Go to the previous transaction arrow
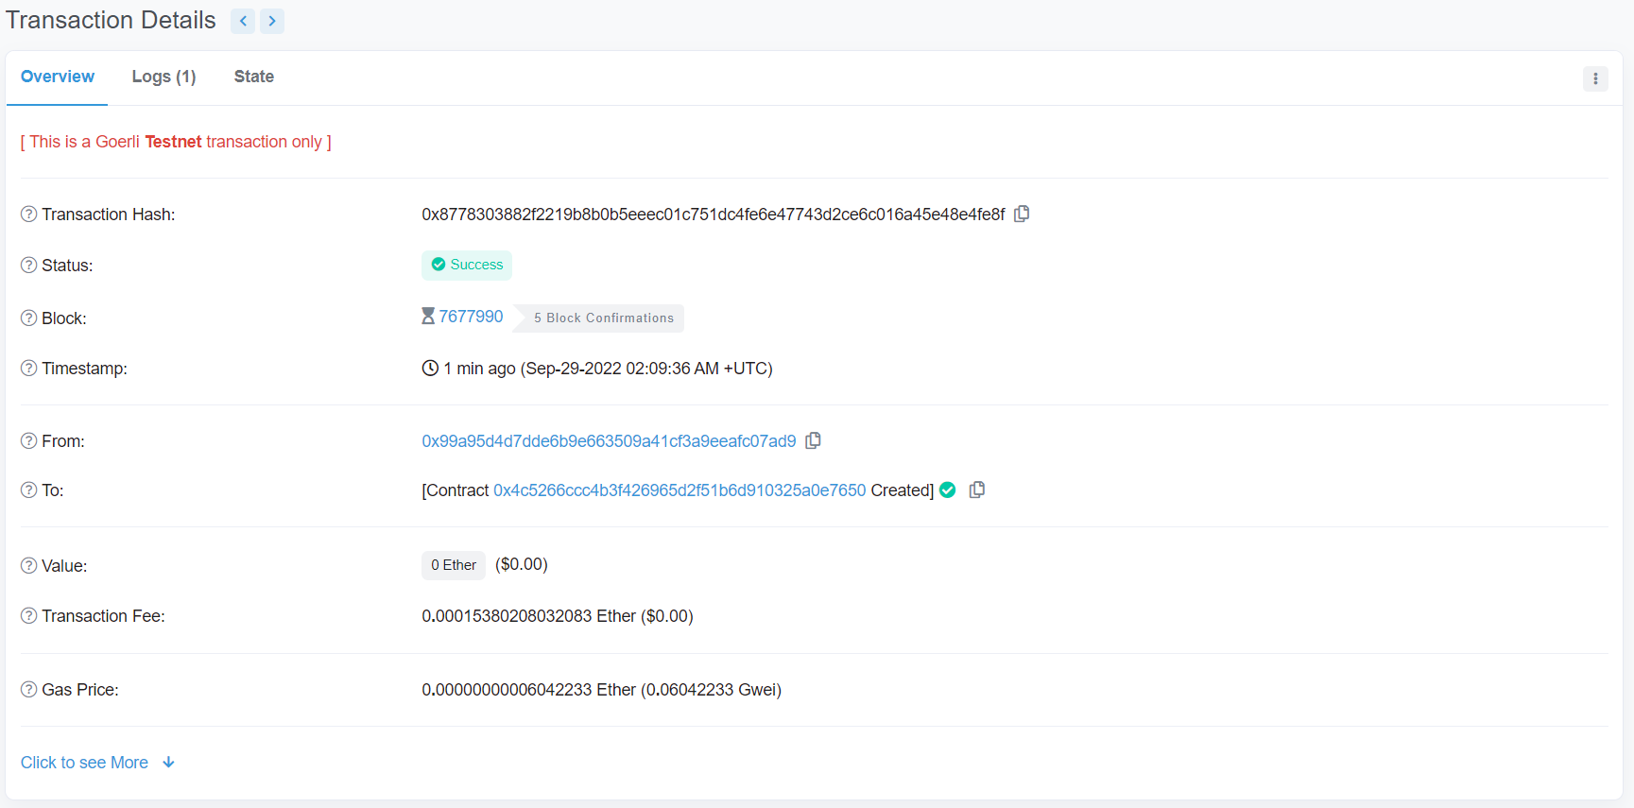Viewport: 1634px width, 808px height. coord(243,21)
